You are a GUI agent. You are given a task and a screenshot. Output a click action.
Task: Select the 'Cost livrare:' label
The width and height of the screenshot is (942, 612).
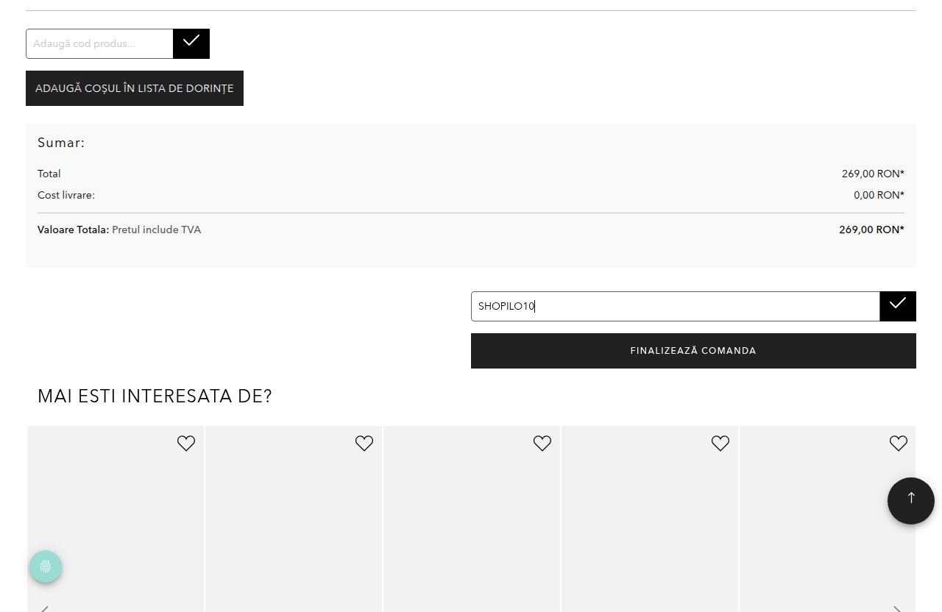[x=66, y=195]
